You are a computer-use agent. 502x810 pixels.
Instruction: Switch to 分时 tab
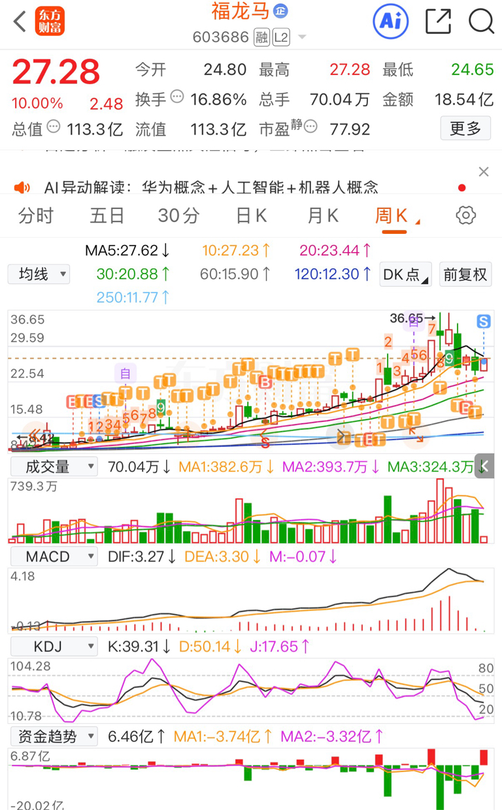(x=36, y=216)
